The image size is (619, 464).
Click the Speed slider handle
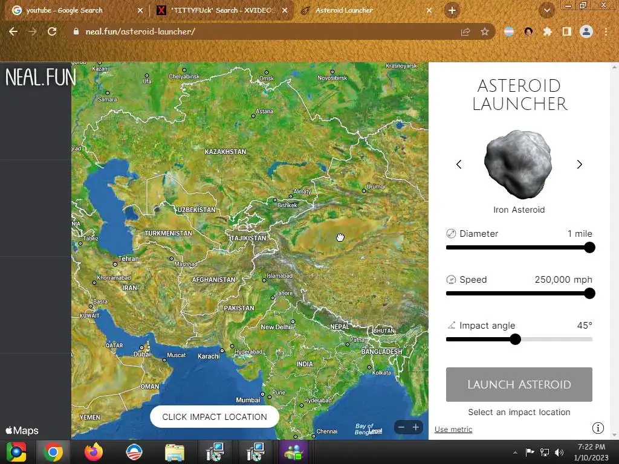coord(590,293)
